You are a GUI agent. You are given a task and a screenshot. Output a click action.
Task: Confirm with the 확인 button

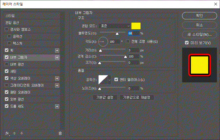point(199,16)
